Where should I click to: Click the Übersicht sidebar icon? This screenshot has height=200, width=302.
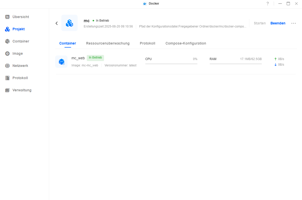pos(7,17)
